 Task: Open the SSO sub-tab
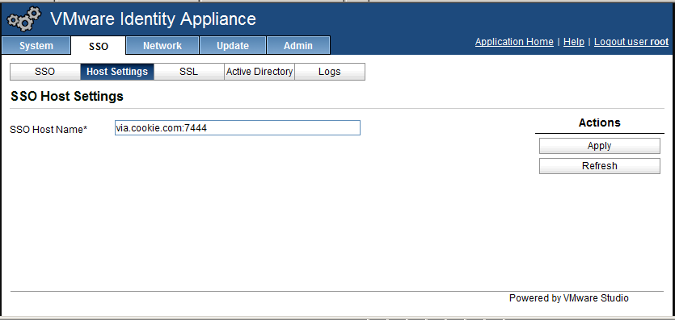coord(45,72)
